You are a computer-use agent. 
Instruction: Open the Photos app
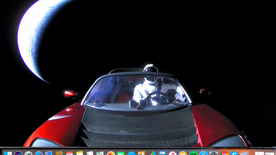click(x=111, y=154)
